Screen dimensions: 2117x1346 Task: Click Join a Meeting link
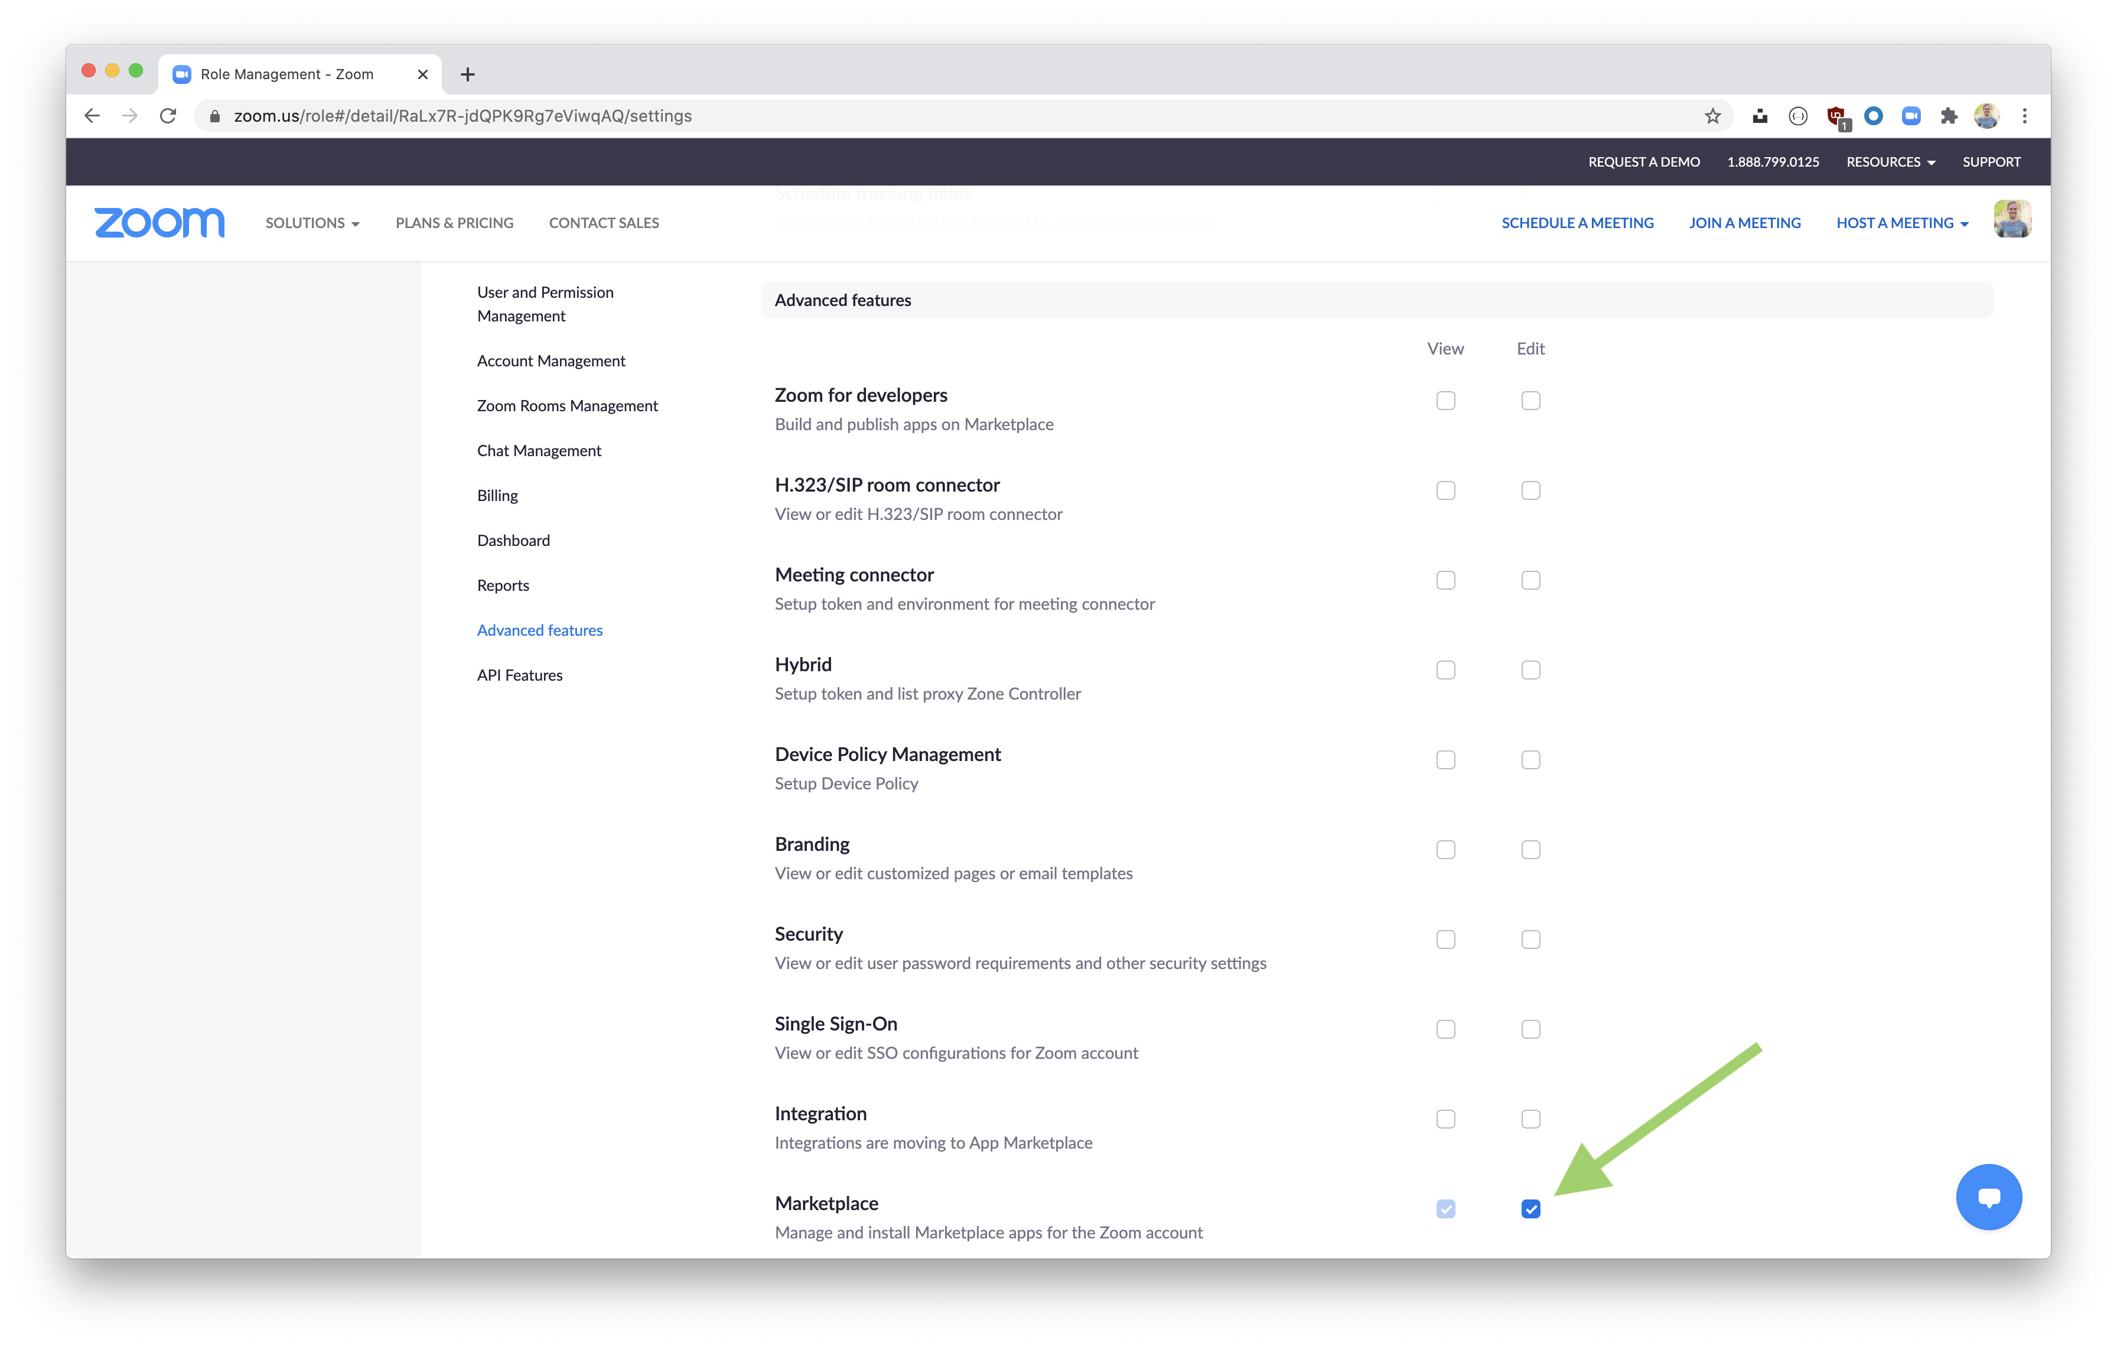pyautogui.click(x=1744, y=223)
